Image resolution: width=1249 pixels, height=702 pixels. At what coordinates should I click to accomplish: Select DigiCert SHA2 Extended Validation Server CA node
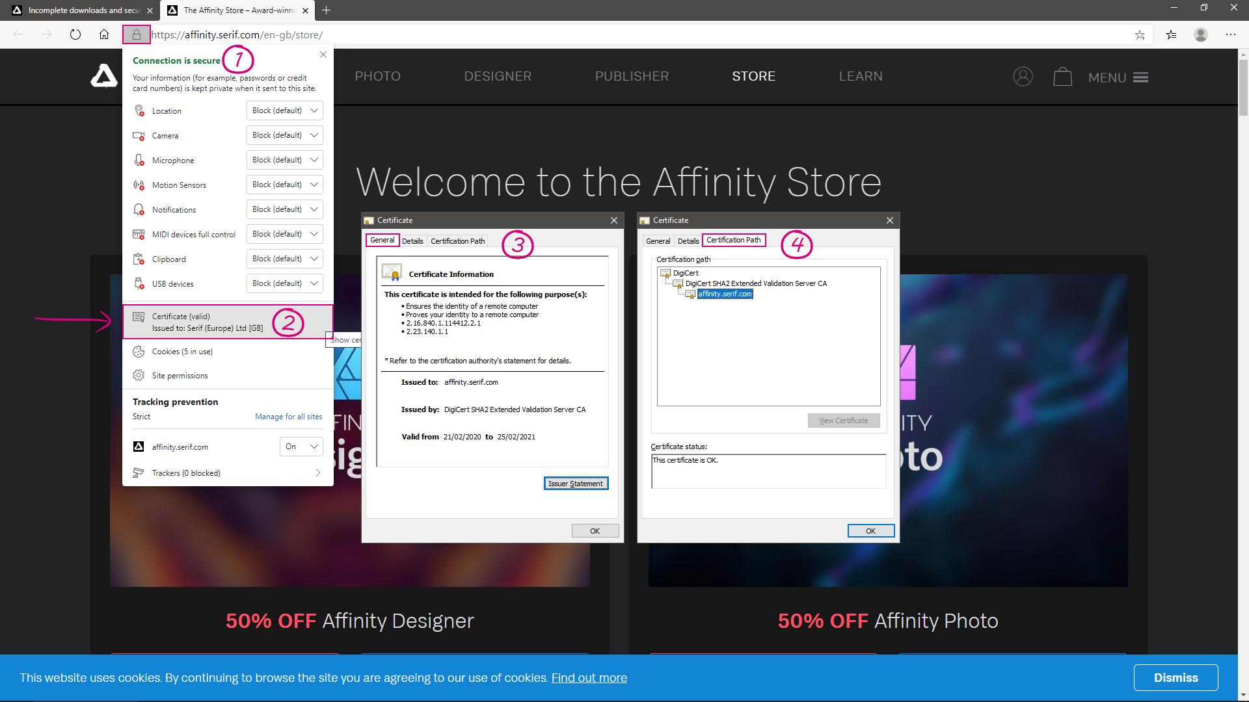[756, 283]
